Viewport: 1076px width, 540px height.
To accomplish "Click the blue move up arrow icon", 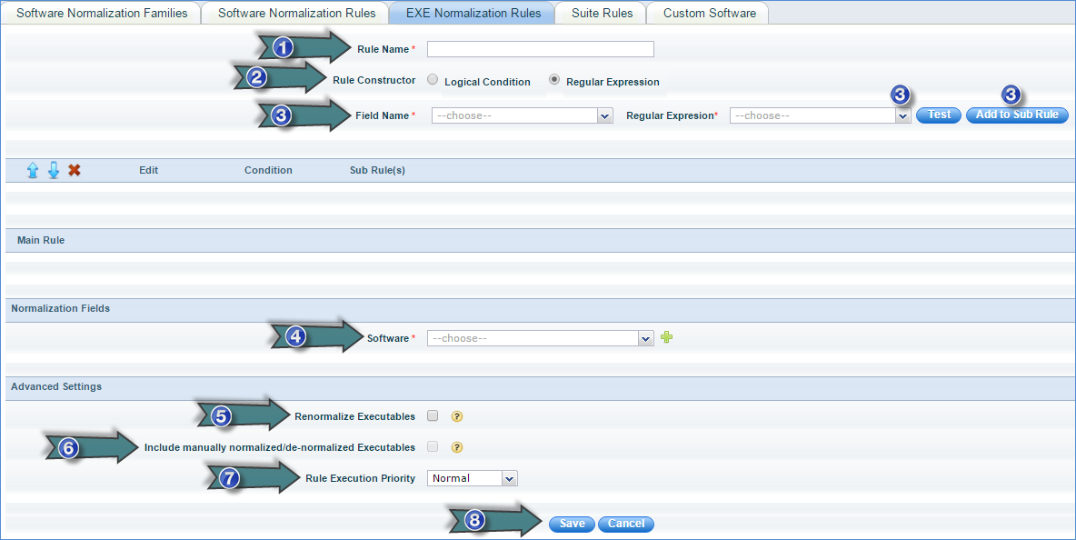I will [x=33, y=170].
